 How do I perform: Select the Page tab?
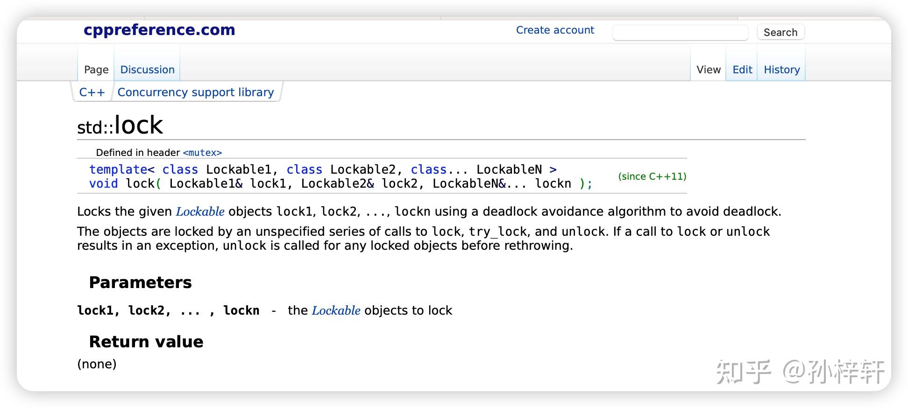[x=96, y=70]
